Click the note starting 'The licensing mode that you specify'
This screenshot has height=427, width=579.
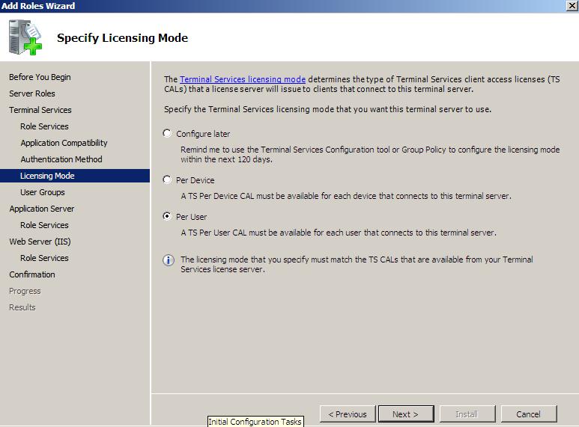click(x=357, y=265)
